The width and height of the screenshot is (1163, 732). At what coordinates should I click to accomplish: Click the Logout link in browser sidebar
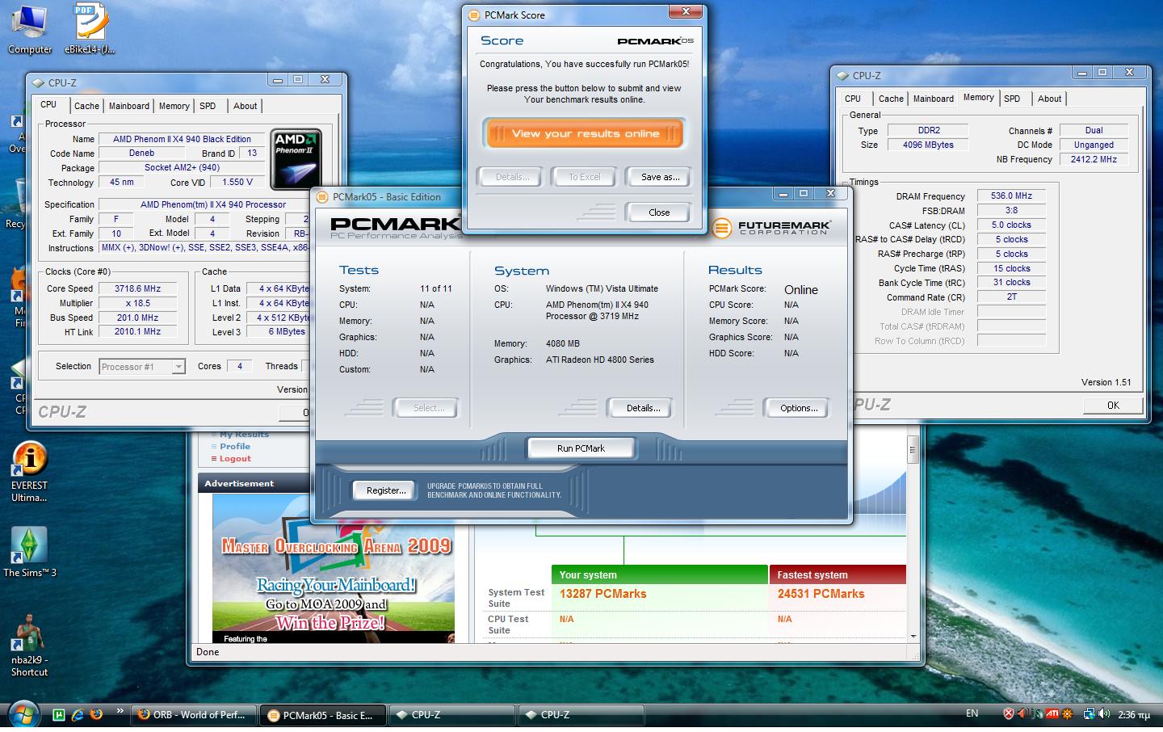coord(235,458)
